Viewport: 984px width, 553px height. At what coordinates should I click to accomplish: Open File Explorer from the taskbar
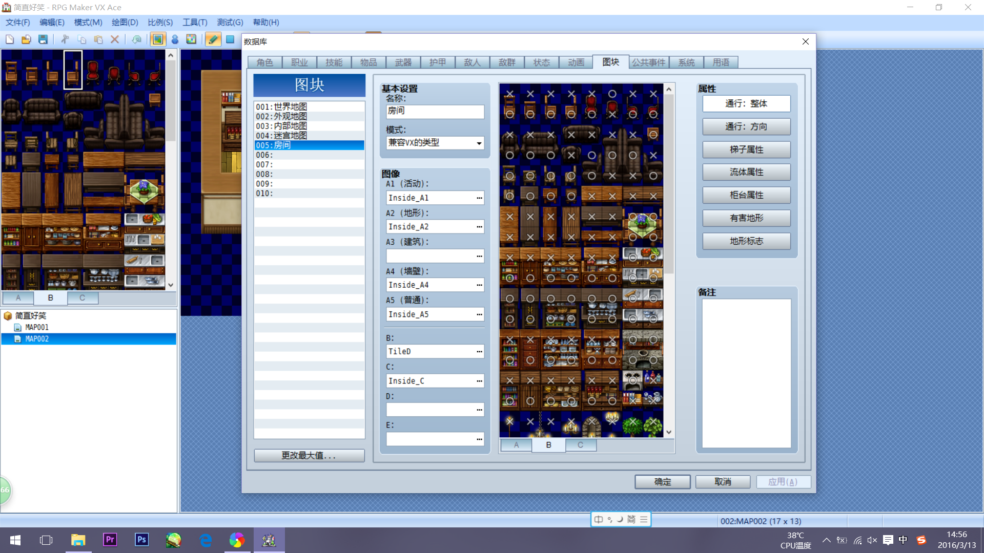pos(78,540)
